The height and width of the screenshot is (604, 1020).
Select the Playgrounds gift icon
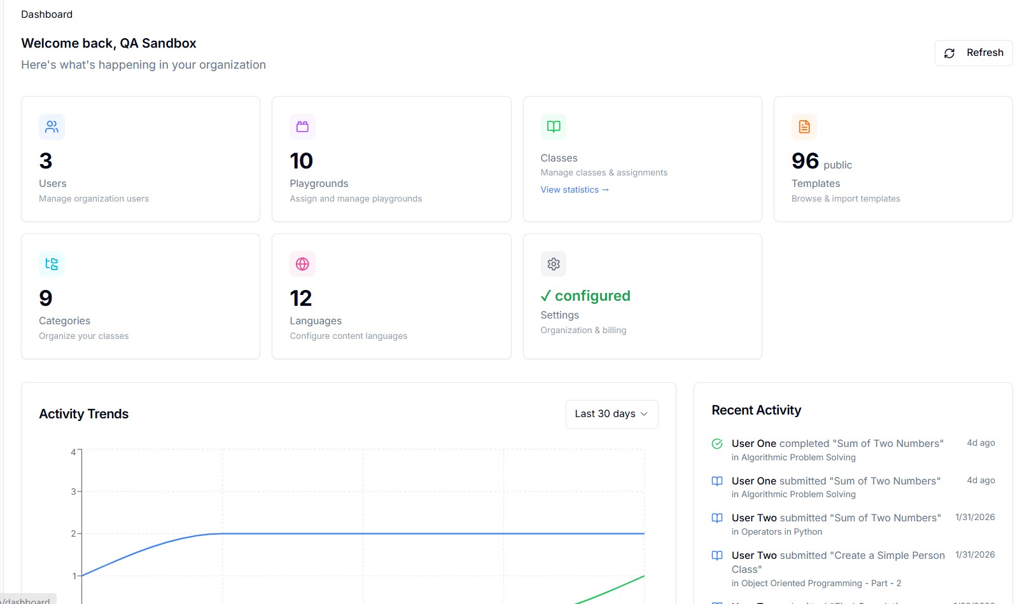[x=302, y=127]
